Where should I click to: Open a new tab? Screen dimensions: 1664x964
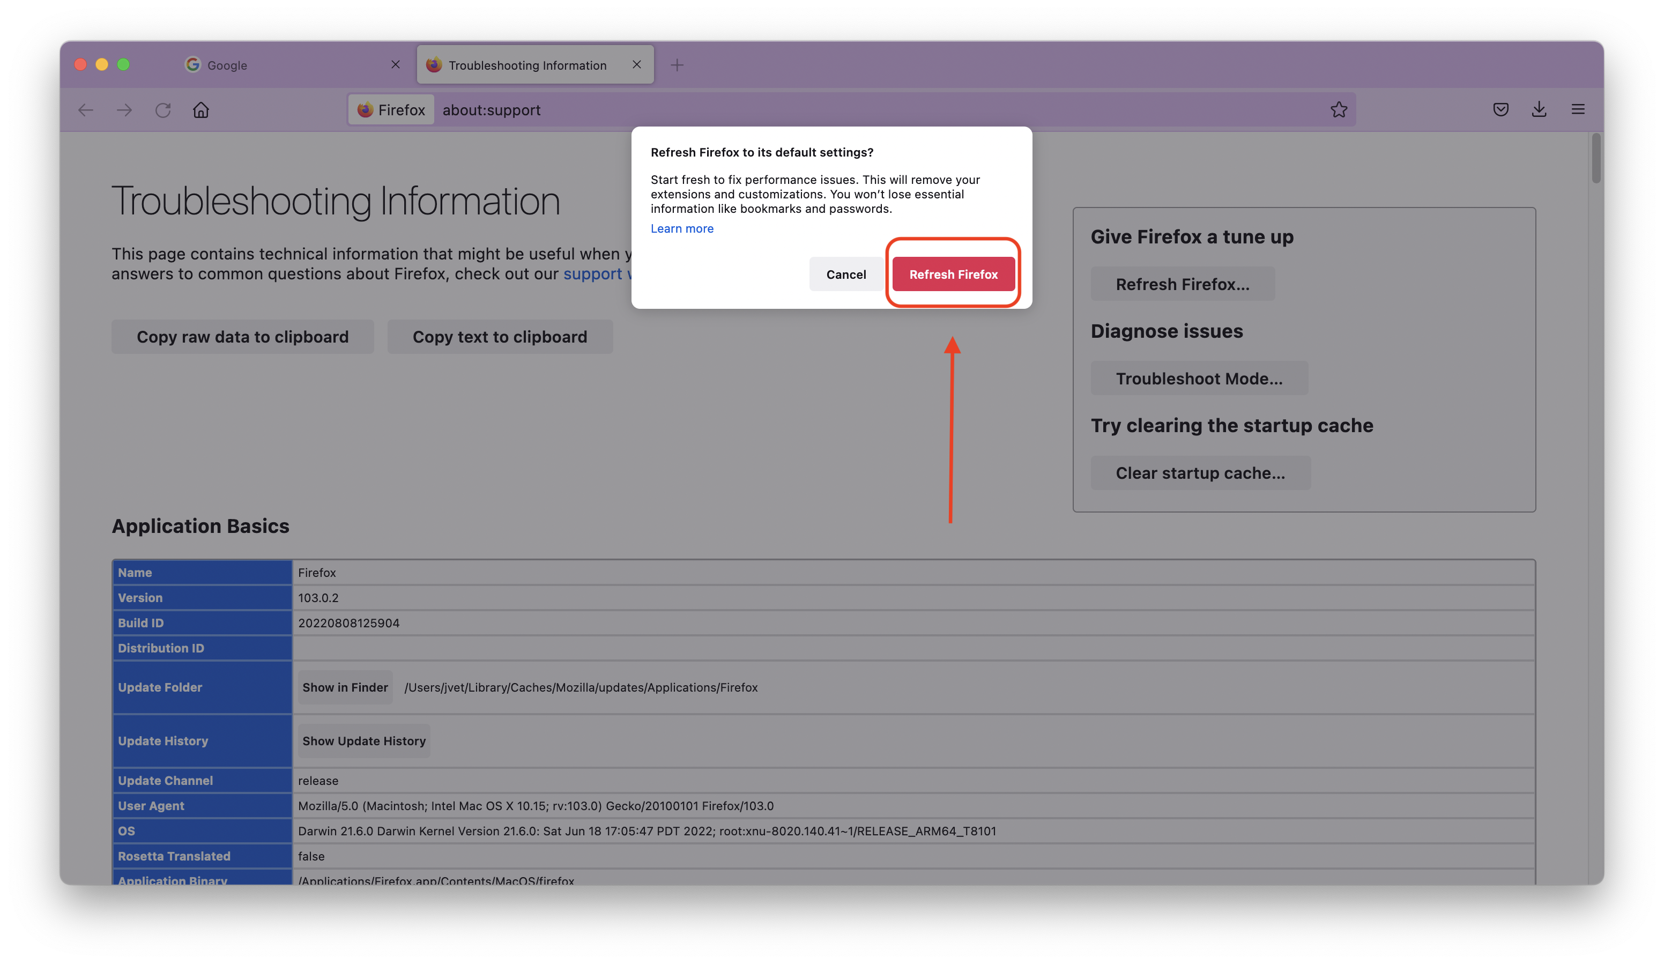tap(677, 65)
